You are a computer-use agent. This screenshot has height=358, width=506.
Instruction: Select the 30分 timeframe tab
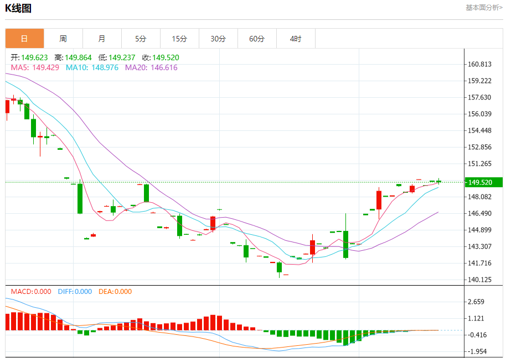pyautogui.click(x=218, y=39)
